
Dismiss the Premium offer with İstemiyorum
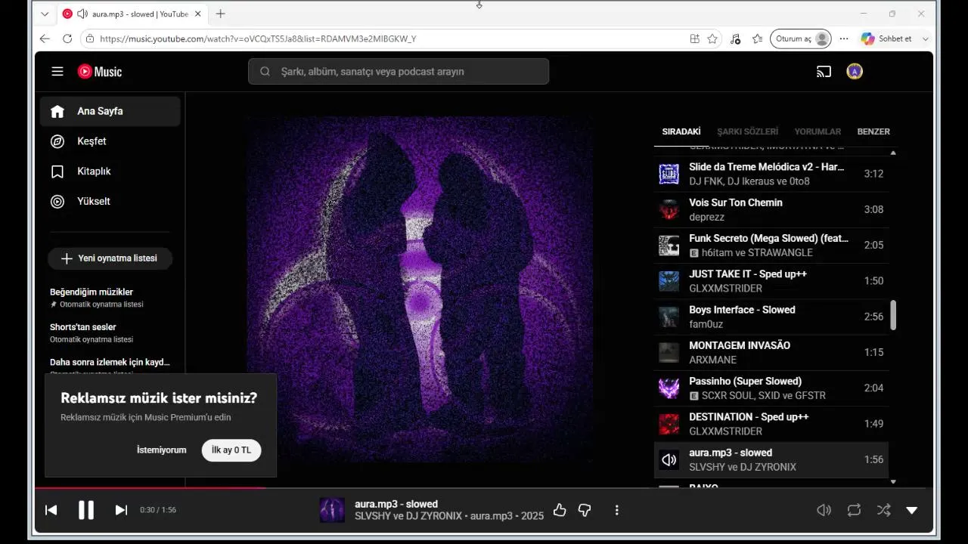(161, 450)
